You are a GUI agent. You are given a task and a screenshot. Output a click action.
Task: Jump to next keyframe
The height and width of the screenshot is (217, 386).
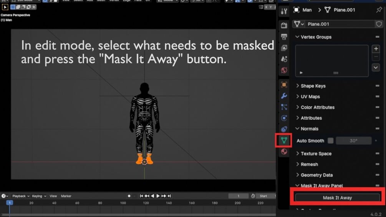point(164,196)
